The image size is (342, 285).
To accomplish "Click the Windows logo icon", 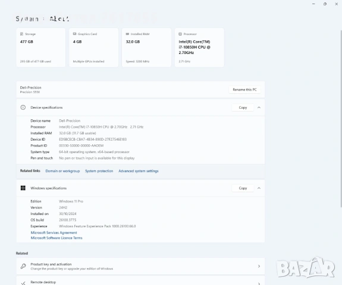I will [23, 188].
